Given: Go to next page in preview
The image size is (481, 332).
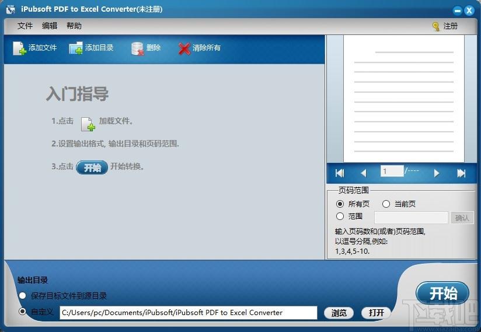Looking at the screenshot, I should pyautogui.click(x=437, y=173).
